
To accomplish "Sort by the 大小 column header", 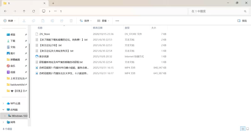I will click(153, 28).
